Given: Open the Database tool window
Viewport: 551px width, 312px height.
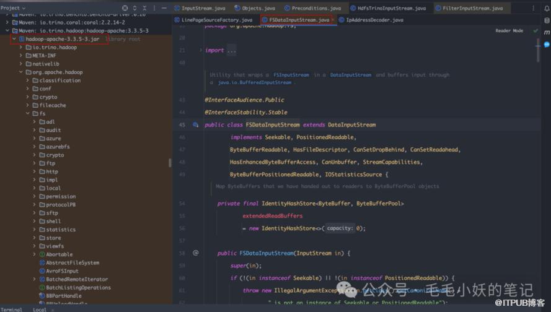Looking at the screenshot, I should click(x=546, y=20).
